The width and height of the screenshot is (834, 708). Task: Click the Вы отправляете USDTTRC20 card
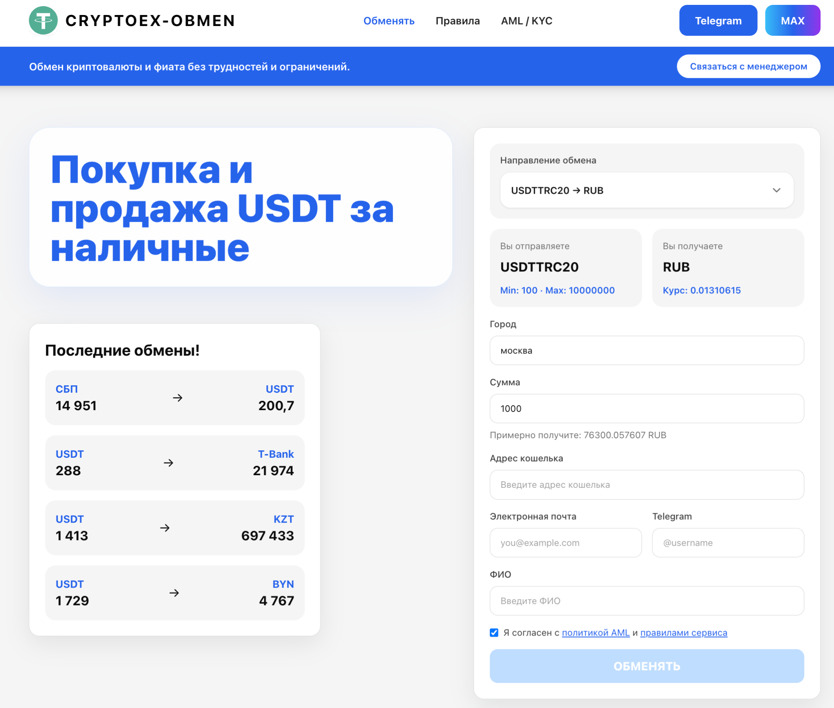coord(566,268)
